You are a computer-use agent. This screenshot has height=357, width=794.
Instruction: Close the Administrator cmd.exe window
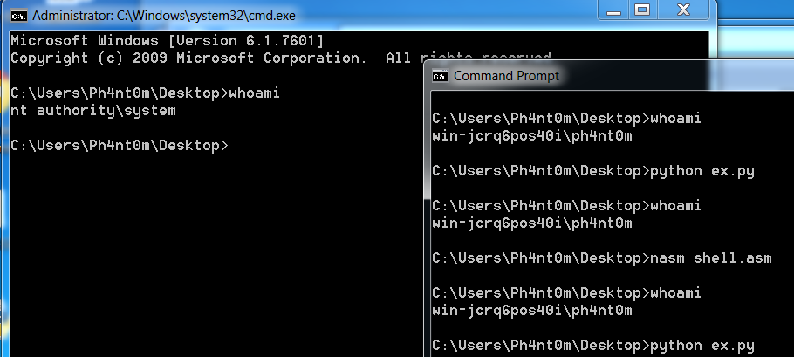[683, 10]
